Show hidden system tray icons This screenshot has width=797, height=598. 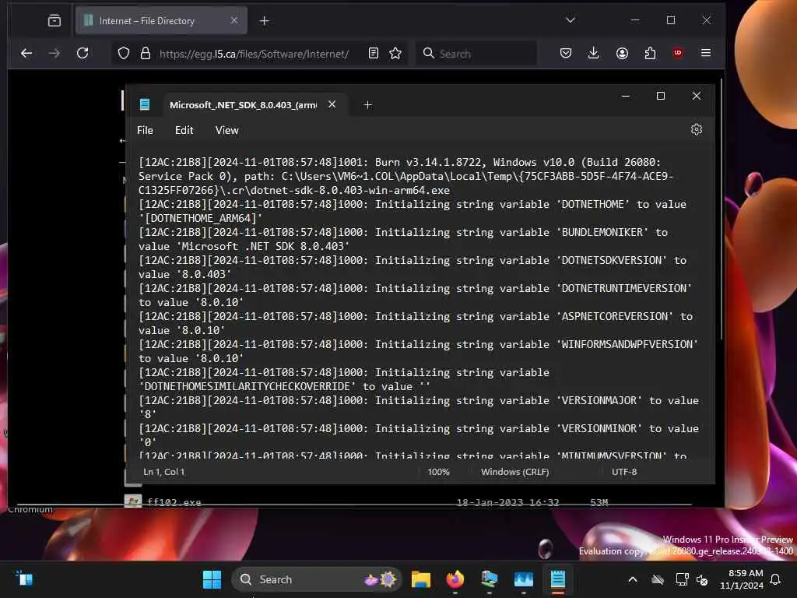633,579
